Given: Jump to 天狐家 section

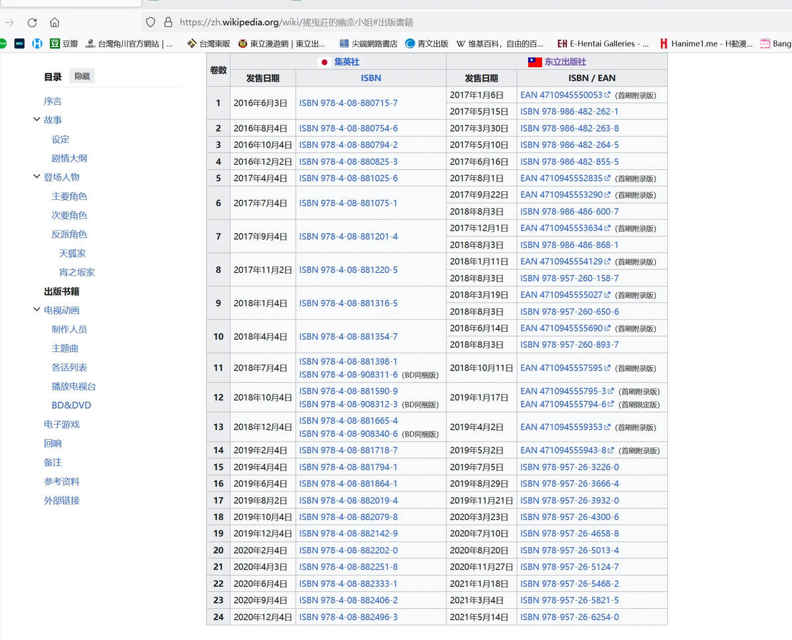Looking at the screenshot, I should pyautogui.click(x=72, y=254).
